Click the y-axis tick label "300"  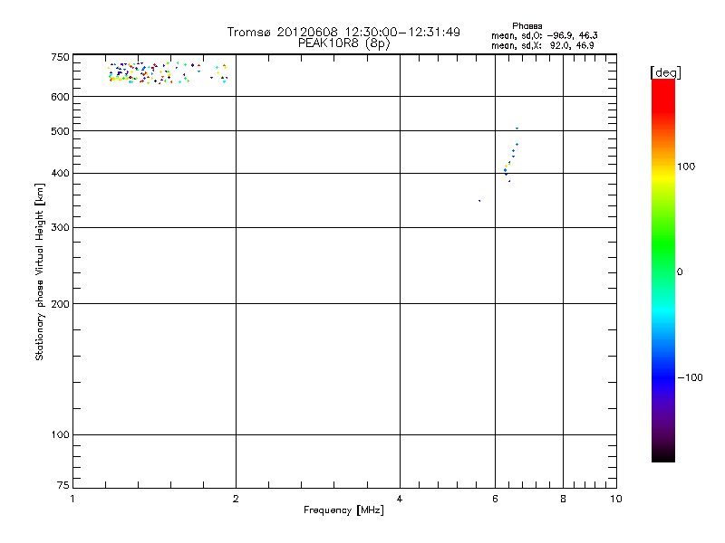[x=60, y=227]
